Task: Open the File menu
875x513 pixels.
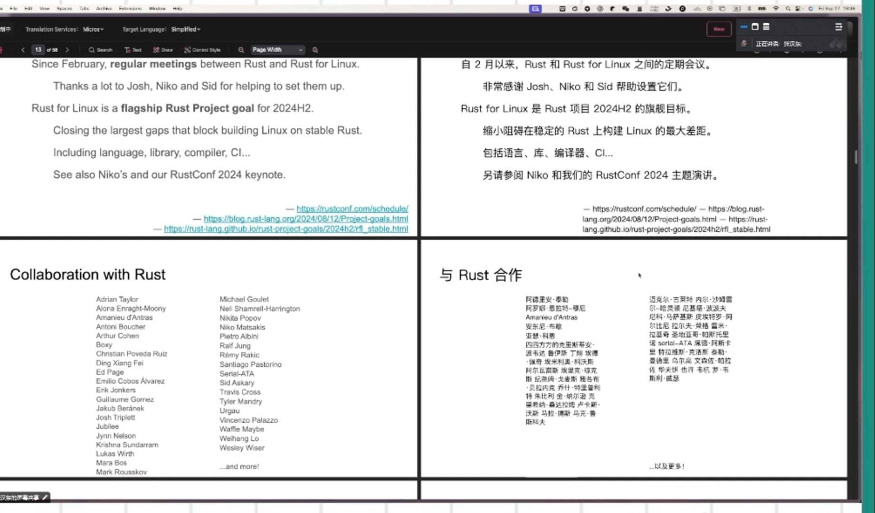Action: (x=13, y=9)
